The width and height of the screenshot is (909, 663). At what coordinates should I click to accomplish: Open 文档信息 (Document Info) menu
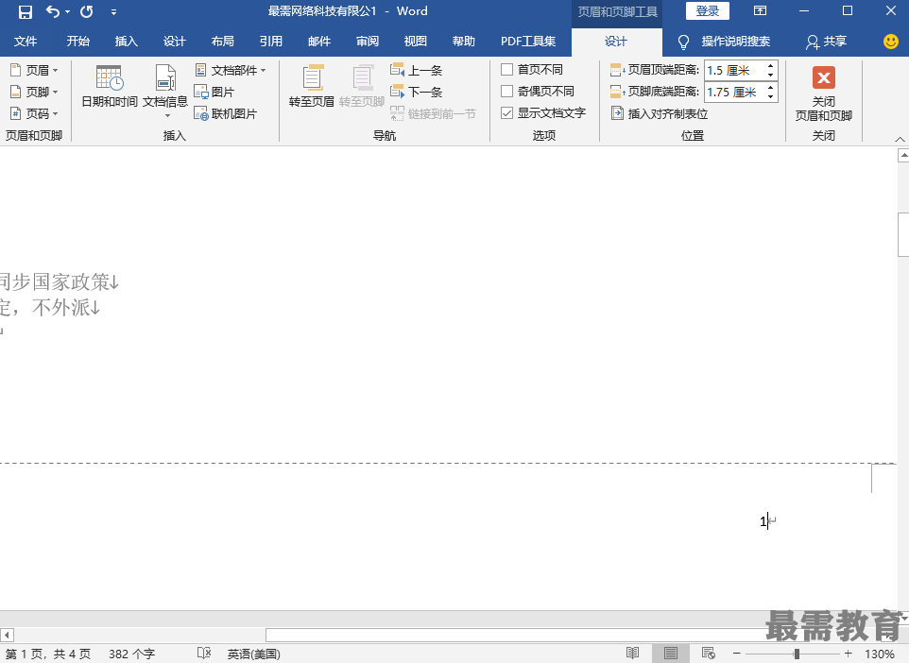click(165, 91)
